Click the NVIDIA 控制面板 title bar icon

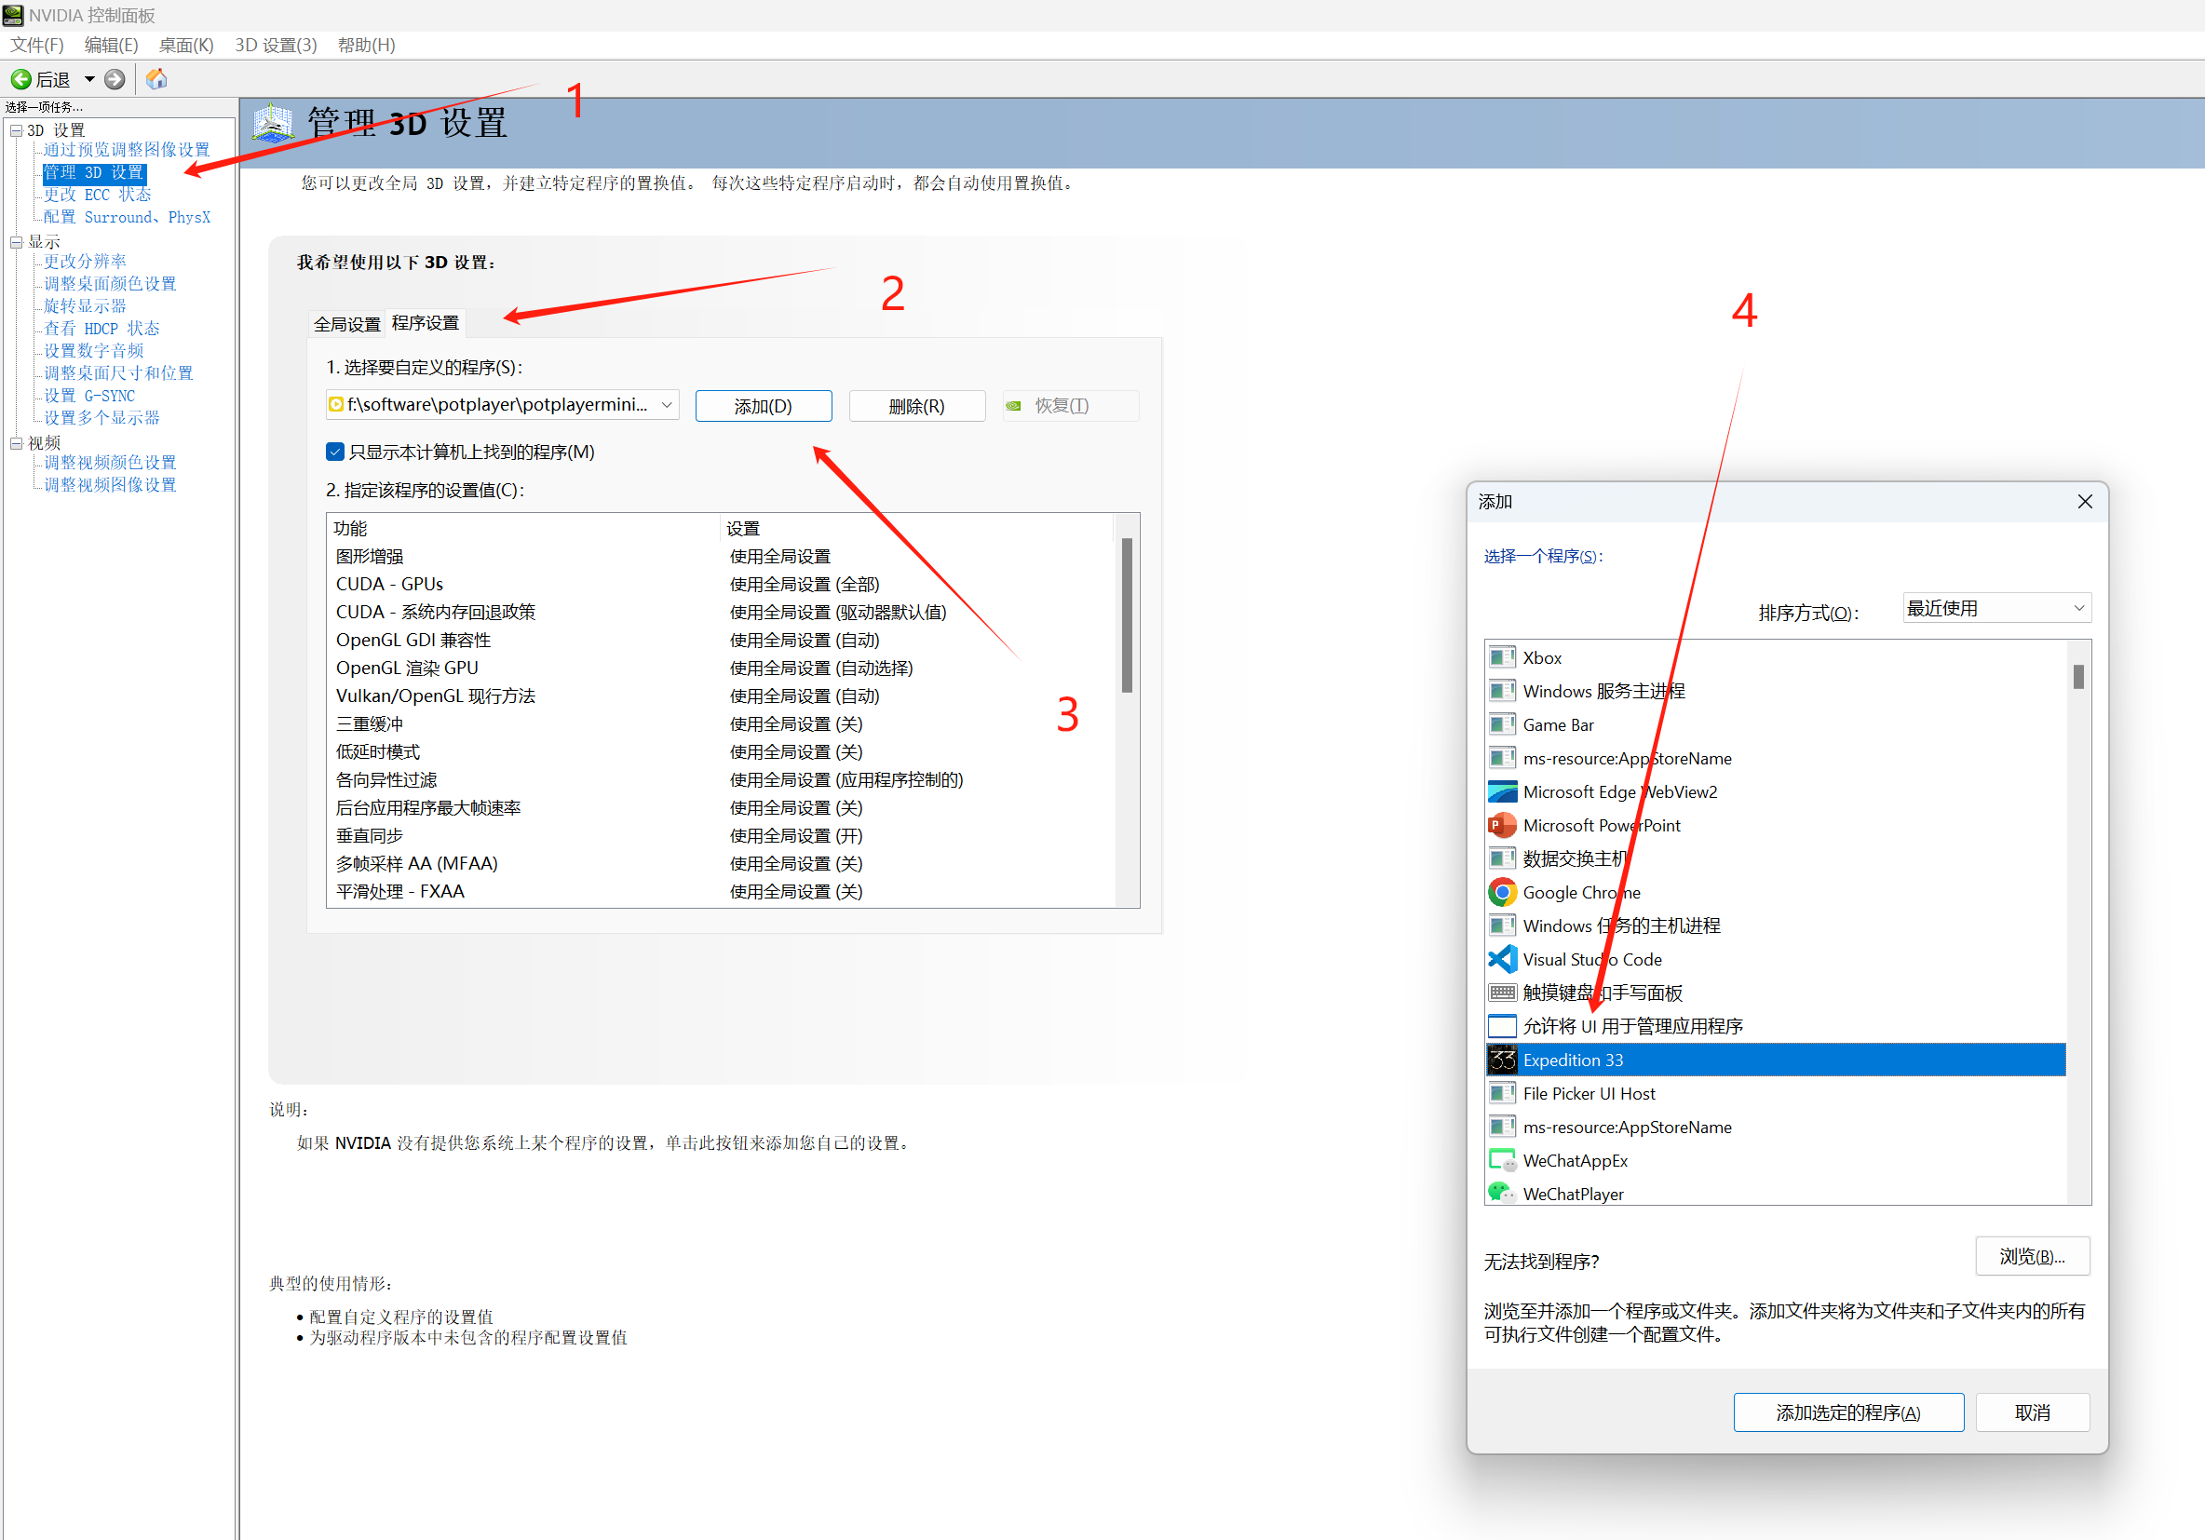(12, 15)
